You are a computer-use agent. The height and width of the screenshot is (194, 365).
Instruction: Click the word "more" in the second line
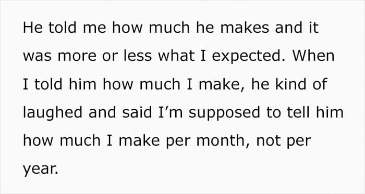tap(77, 56)
